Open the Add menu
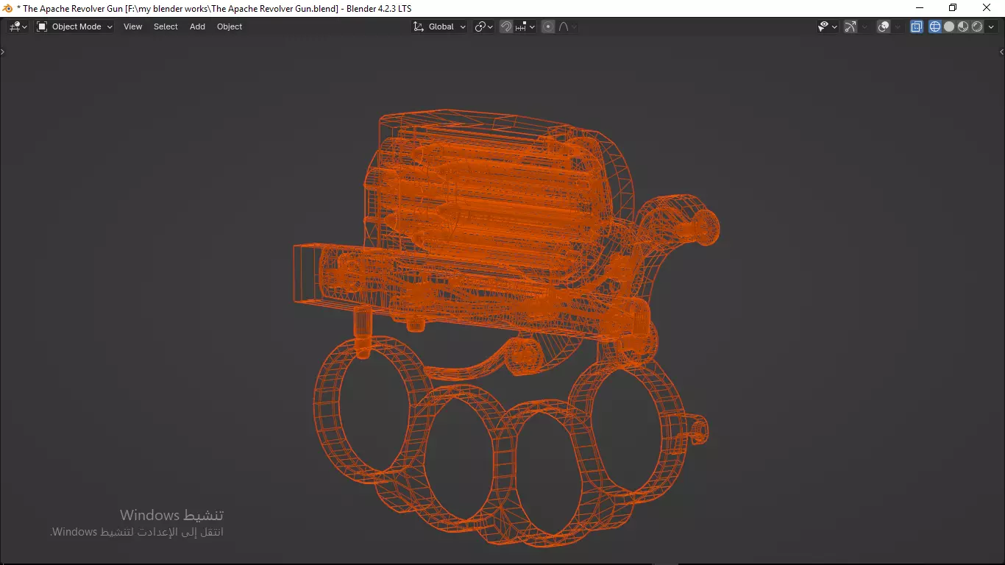1005x565 pixels. click(197, 26)
